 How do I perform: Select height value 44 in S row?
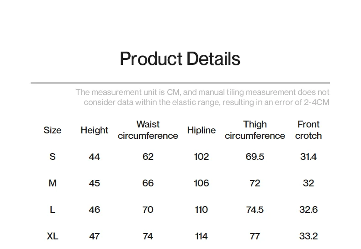click(94, 157)
